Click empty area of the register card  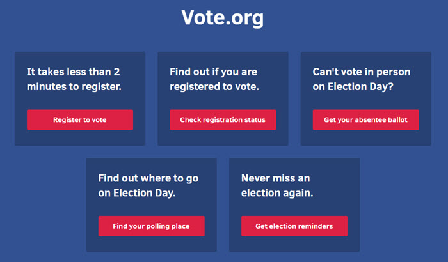80,138
